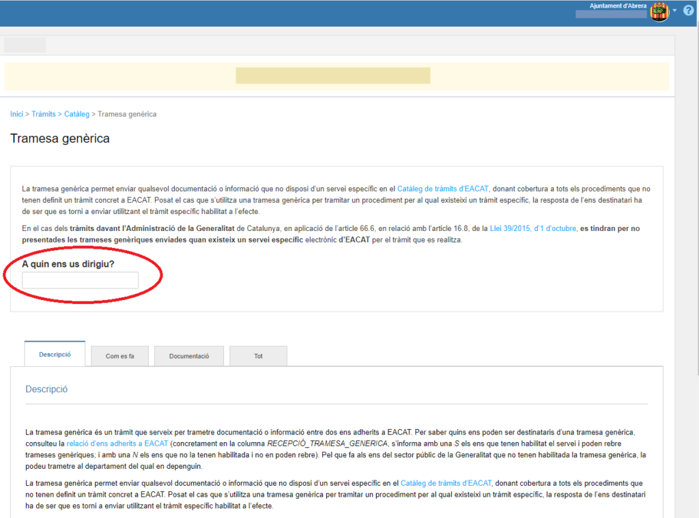Switch to the Descripció tab
This screenshot has width=699, height=518.
click(55, 355)
